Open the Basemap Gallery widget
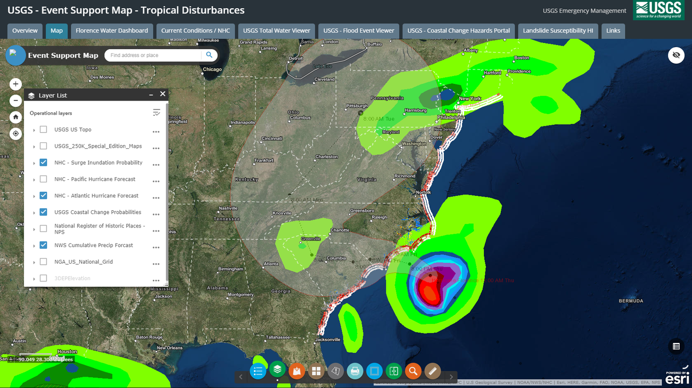Image resolution: width=692 pixels, height=388 pixels. pyautogui.click(x=316, y=371)
